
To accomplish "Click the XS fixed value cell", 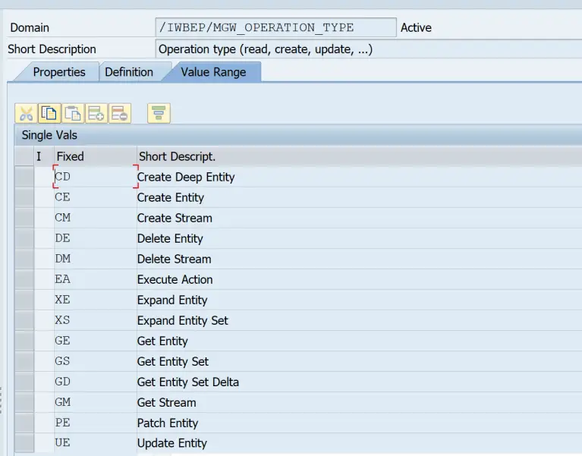I will [x=94, y=321].
